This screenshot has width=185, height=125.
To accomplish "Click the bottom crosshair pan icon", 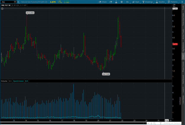I will click(151, 123).
